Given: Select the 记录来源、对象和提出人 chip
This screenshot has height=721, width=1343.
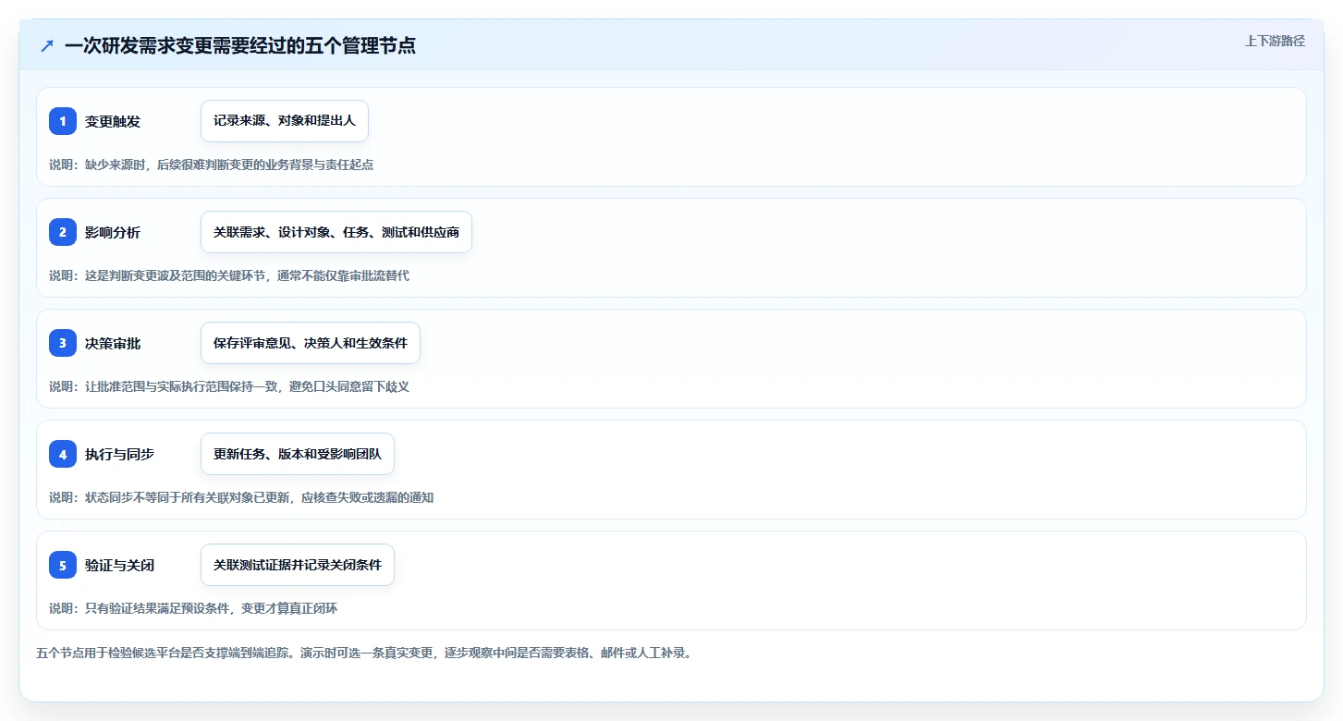Looking at the screenshot, I should [x=285, y=121].
